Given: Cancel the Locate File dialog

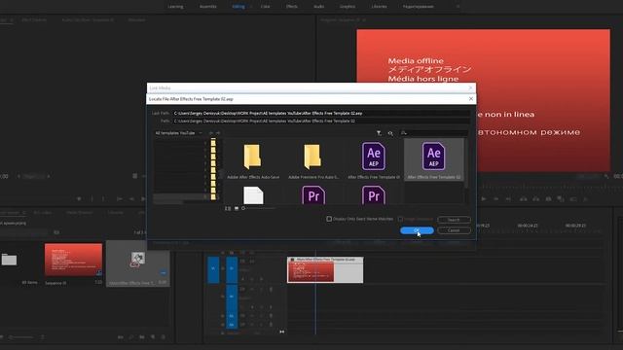Looking at the screenshot, I should tap(454, 230).
